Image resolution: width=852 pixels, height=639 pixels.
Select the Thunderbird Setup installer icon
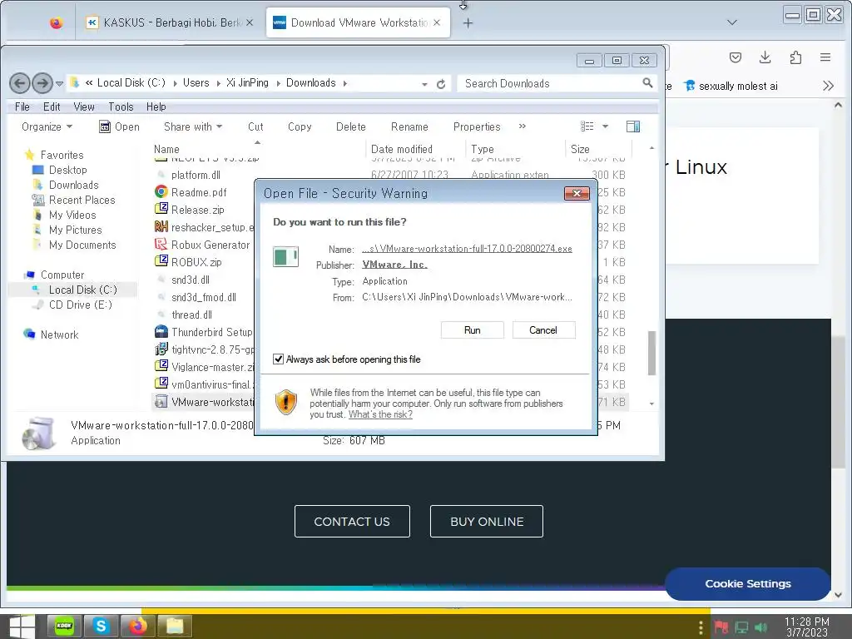(x=161, y=331)
